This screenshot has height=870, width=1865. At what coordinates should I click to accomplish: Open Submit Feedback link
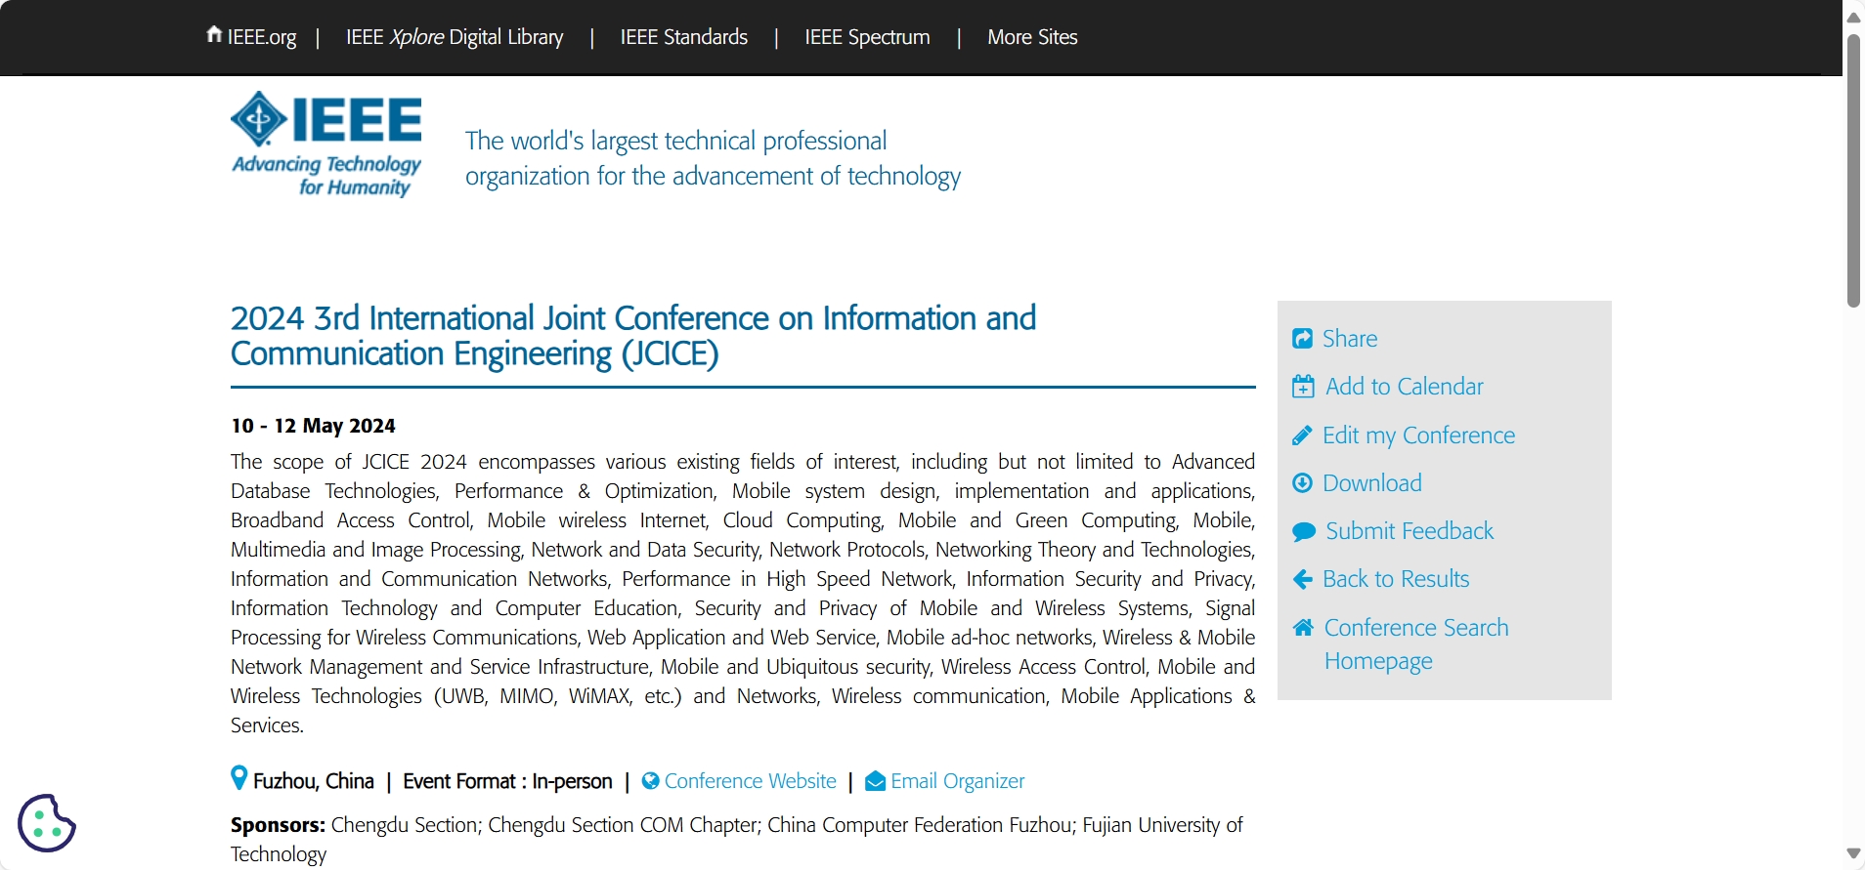pyautogui.click(x=1410, y=531)
